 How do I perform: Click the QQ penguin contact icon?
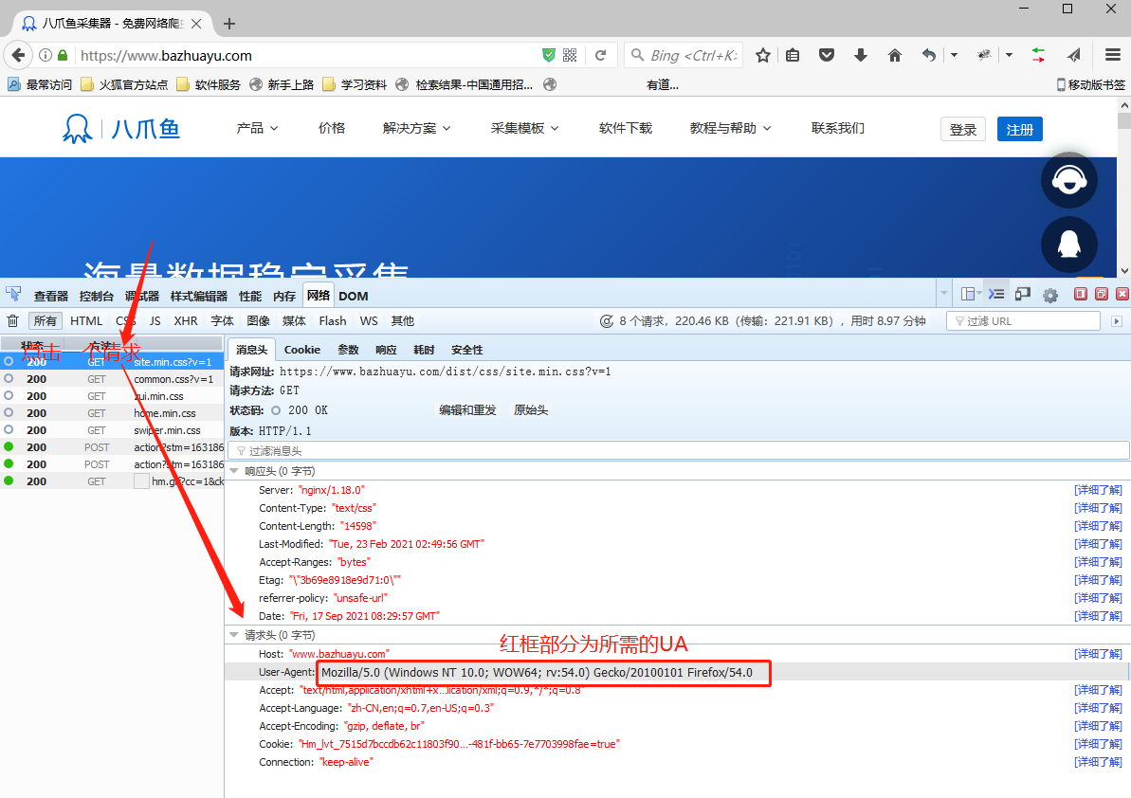pos(1069,245)
